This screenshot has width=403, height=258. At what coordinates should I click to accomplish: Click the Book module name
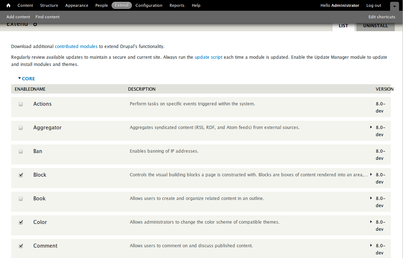[x=39, y=199]
